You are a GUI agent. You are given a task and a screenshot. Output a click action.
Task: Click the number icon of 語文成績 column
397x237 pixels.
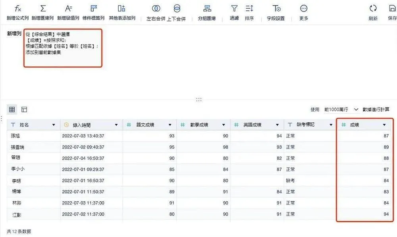[x=129, y=125]
